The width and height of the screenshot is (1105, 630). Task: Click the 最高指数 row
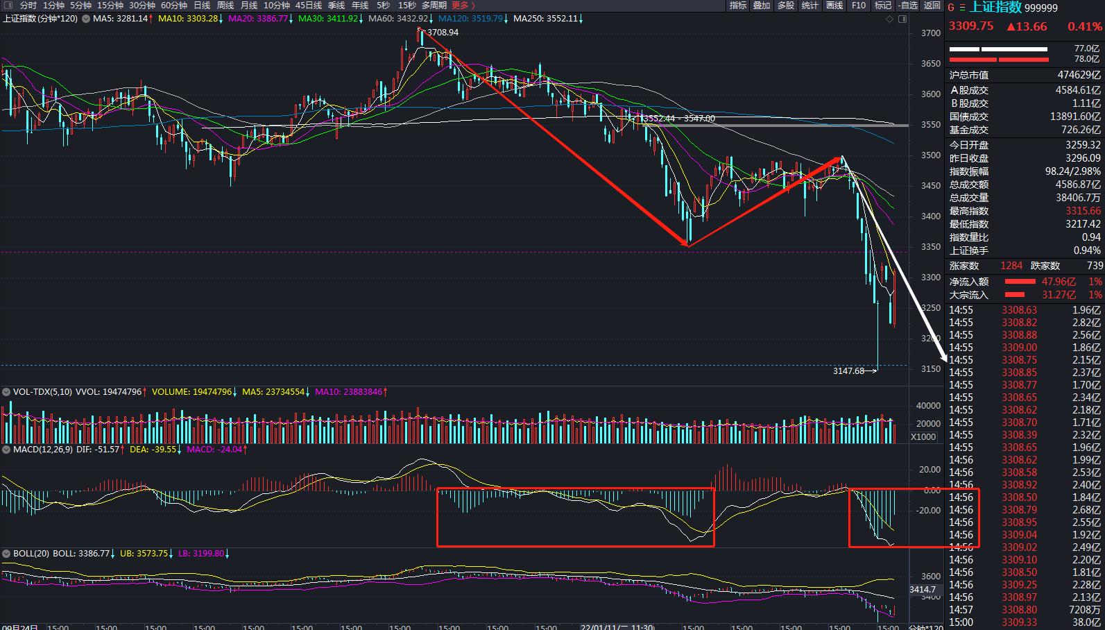[x=1025, y=211]
